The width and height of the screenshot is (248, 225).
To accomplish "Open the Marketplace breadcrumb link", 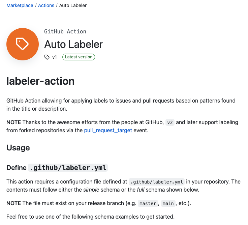I will pyautogui.click(x=20, y=5).
